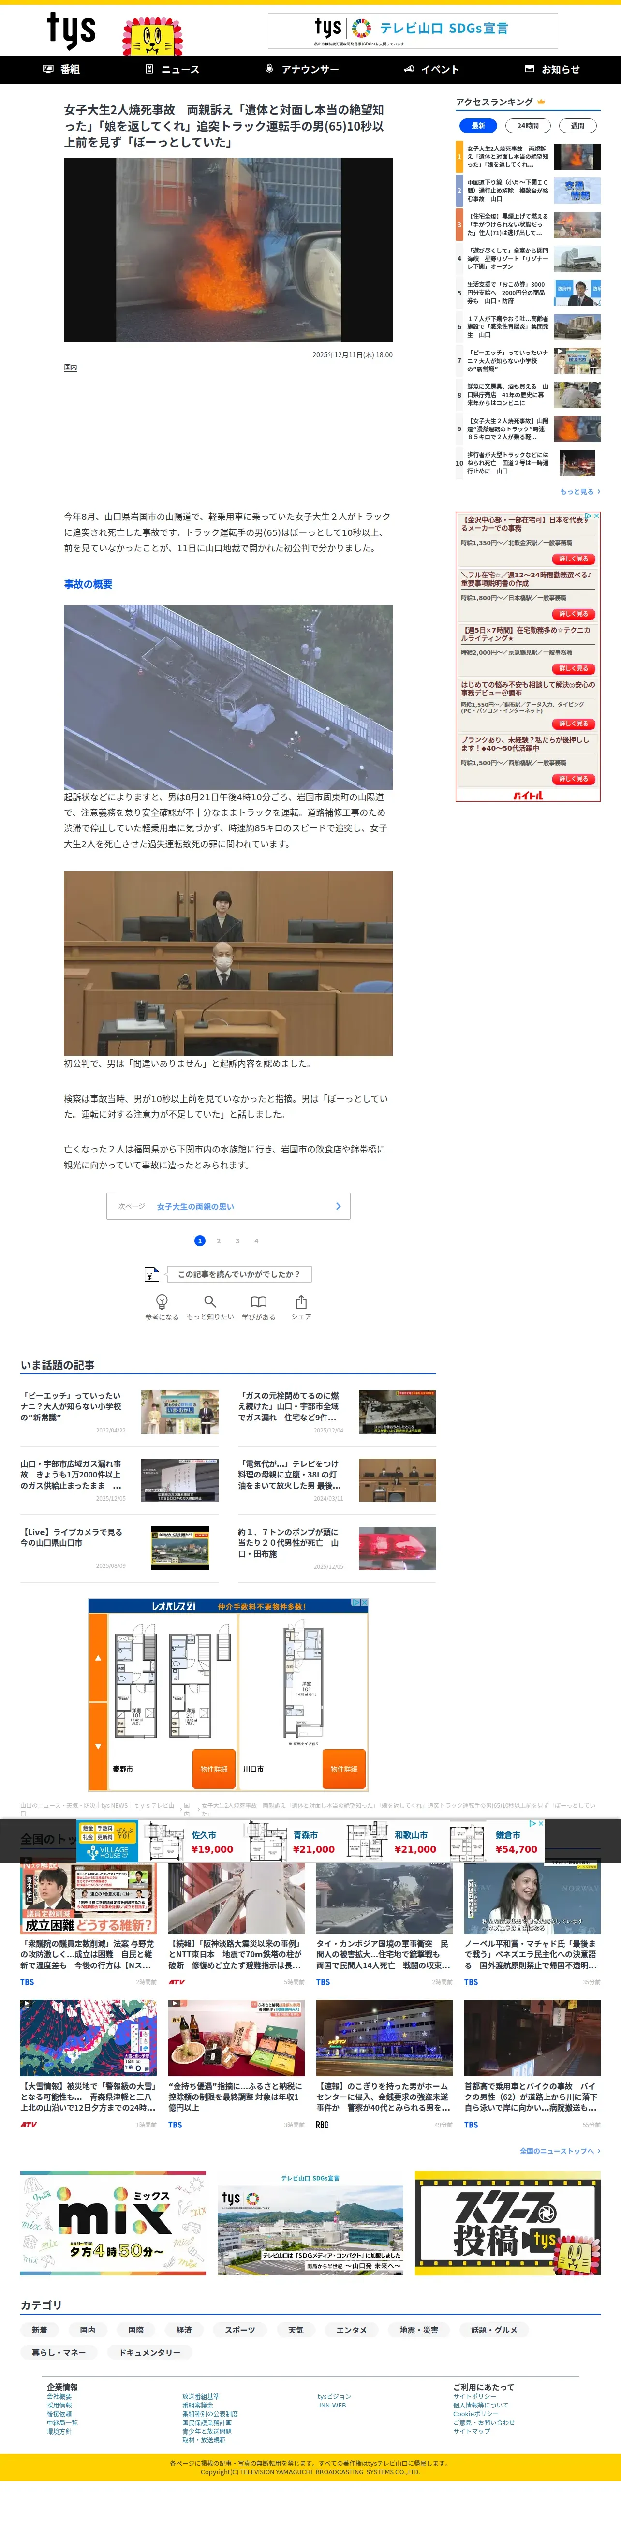Click the バイトル ad logo
Viewport: 621px width, 2540px height.
527,795
